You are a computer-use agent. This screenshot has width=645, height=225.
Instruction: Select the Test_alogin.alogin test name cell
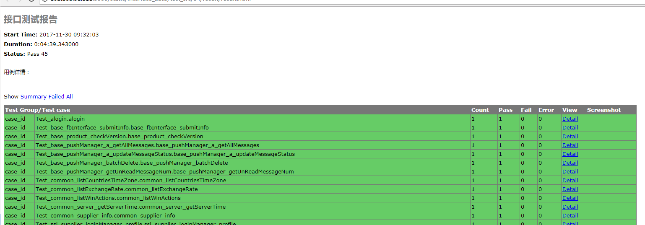60,119
